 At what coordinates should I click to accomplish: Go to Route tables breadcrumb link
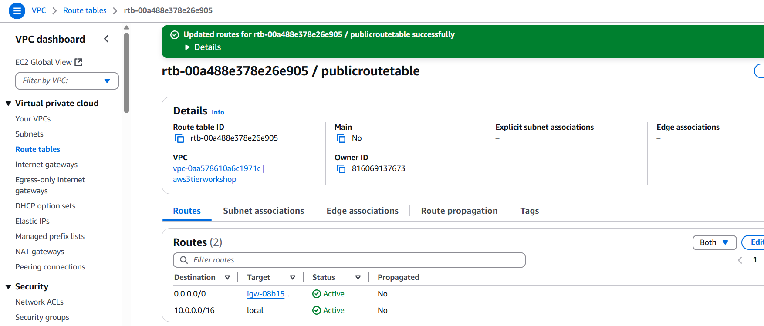click(x=85, y=10)
